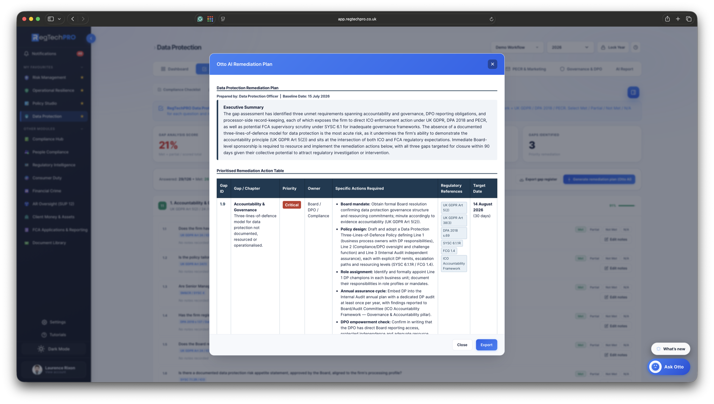Image resolution: width=714 pixels, height=404 pixels.
Task: Toggle the browser sidebar icon
Action: [51, 19]
